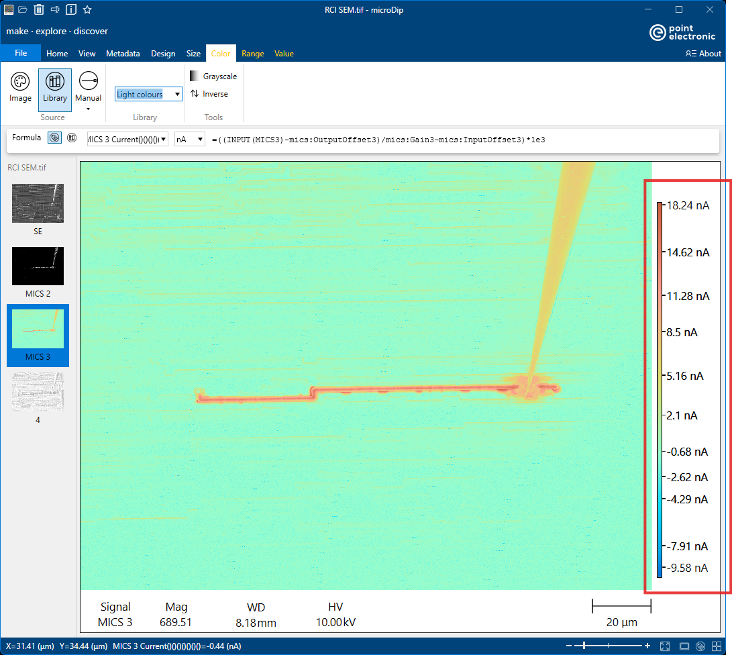This screenshot has height=655, width=732.
Task: Click the fit-to-window expand icon
Action: (x=665, y=646)
